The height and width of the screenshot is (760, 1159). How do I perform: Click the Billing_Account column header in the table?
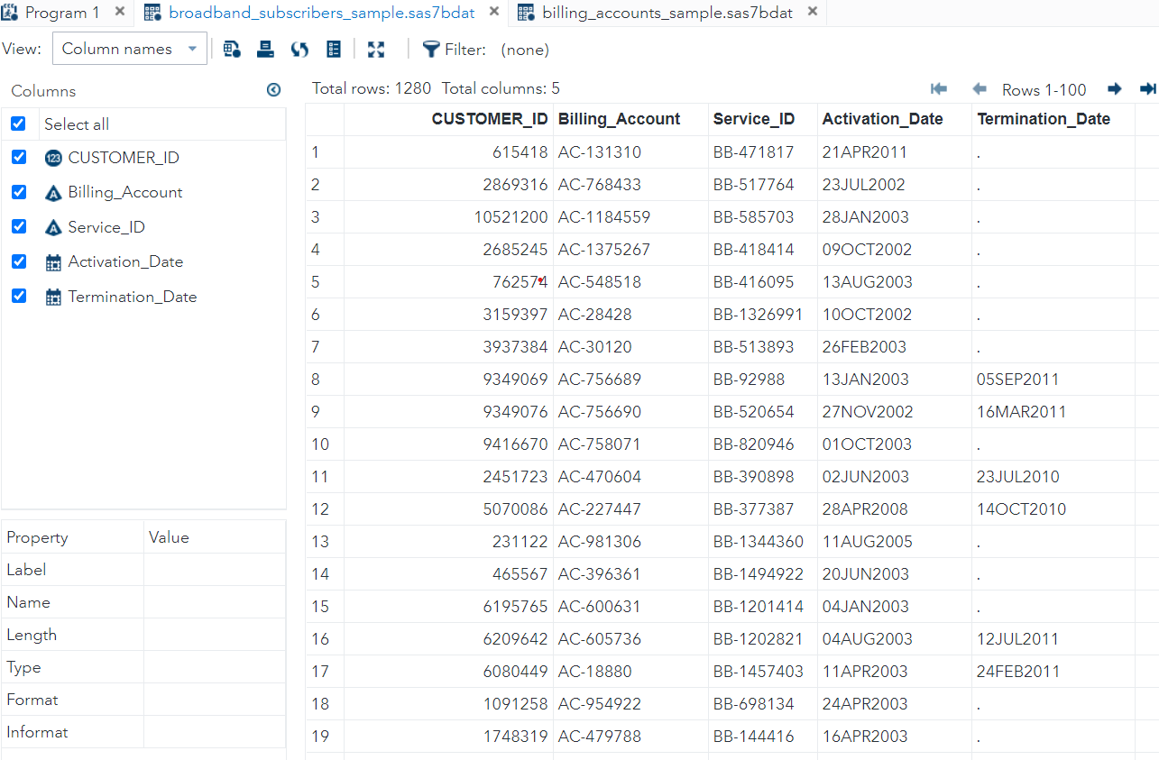click(631, 119)
